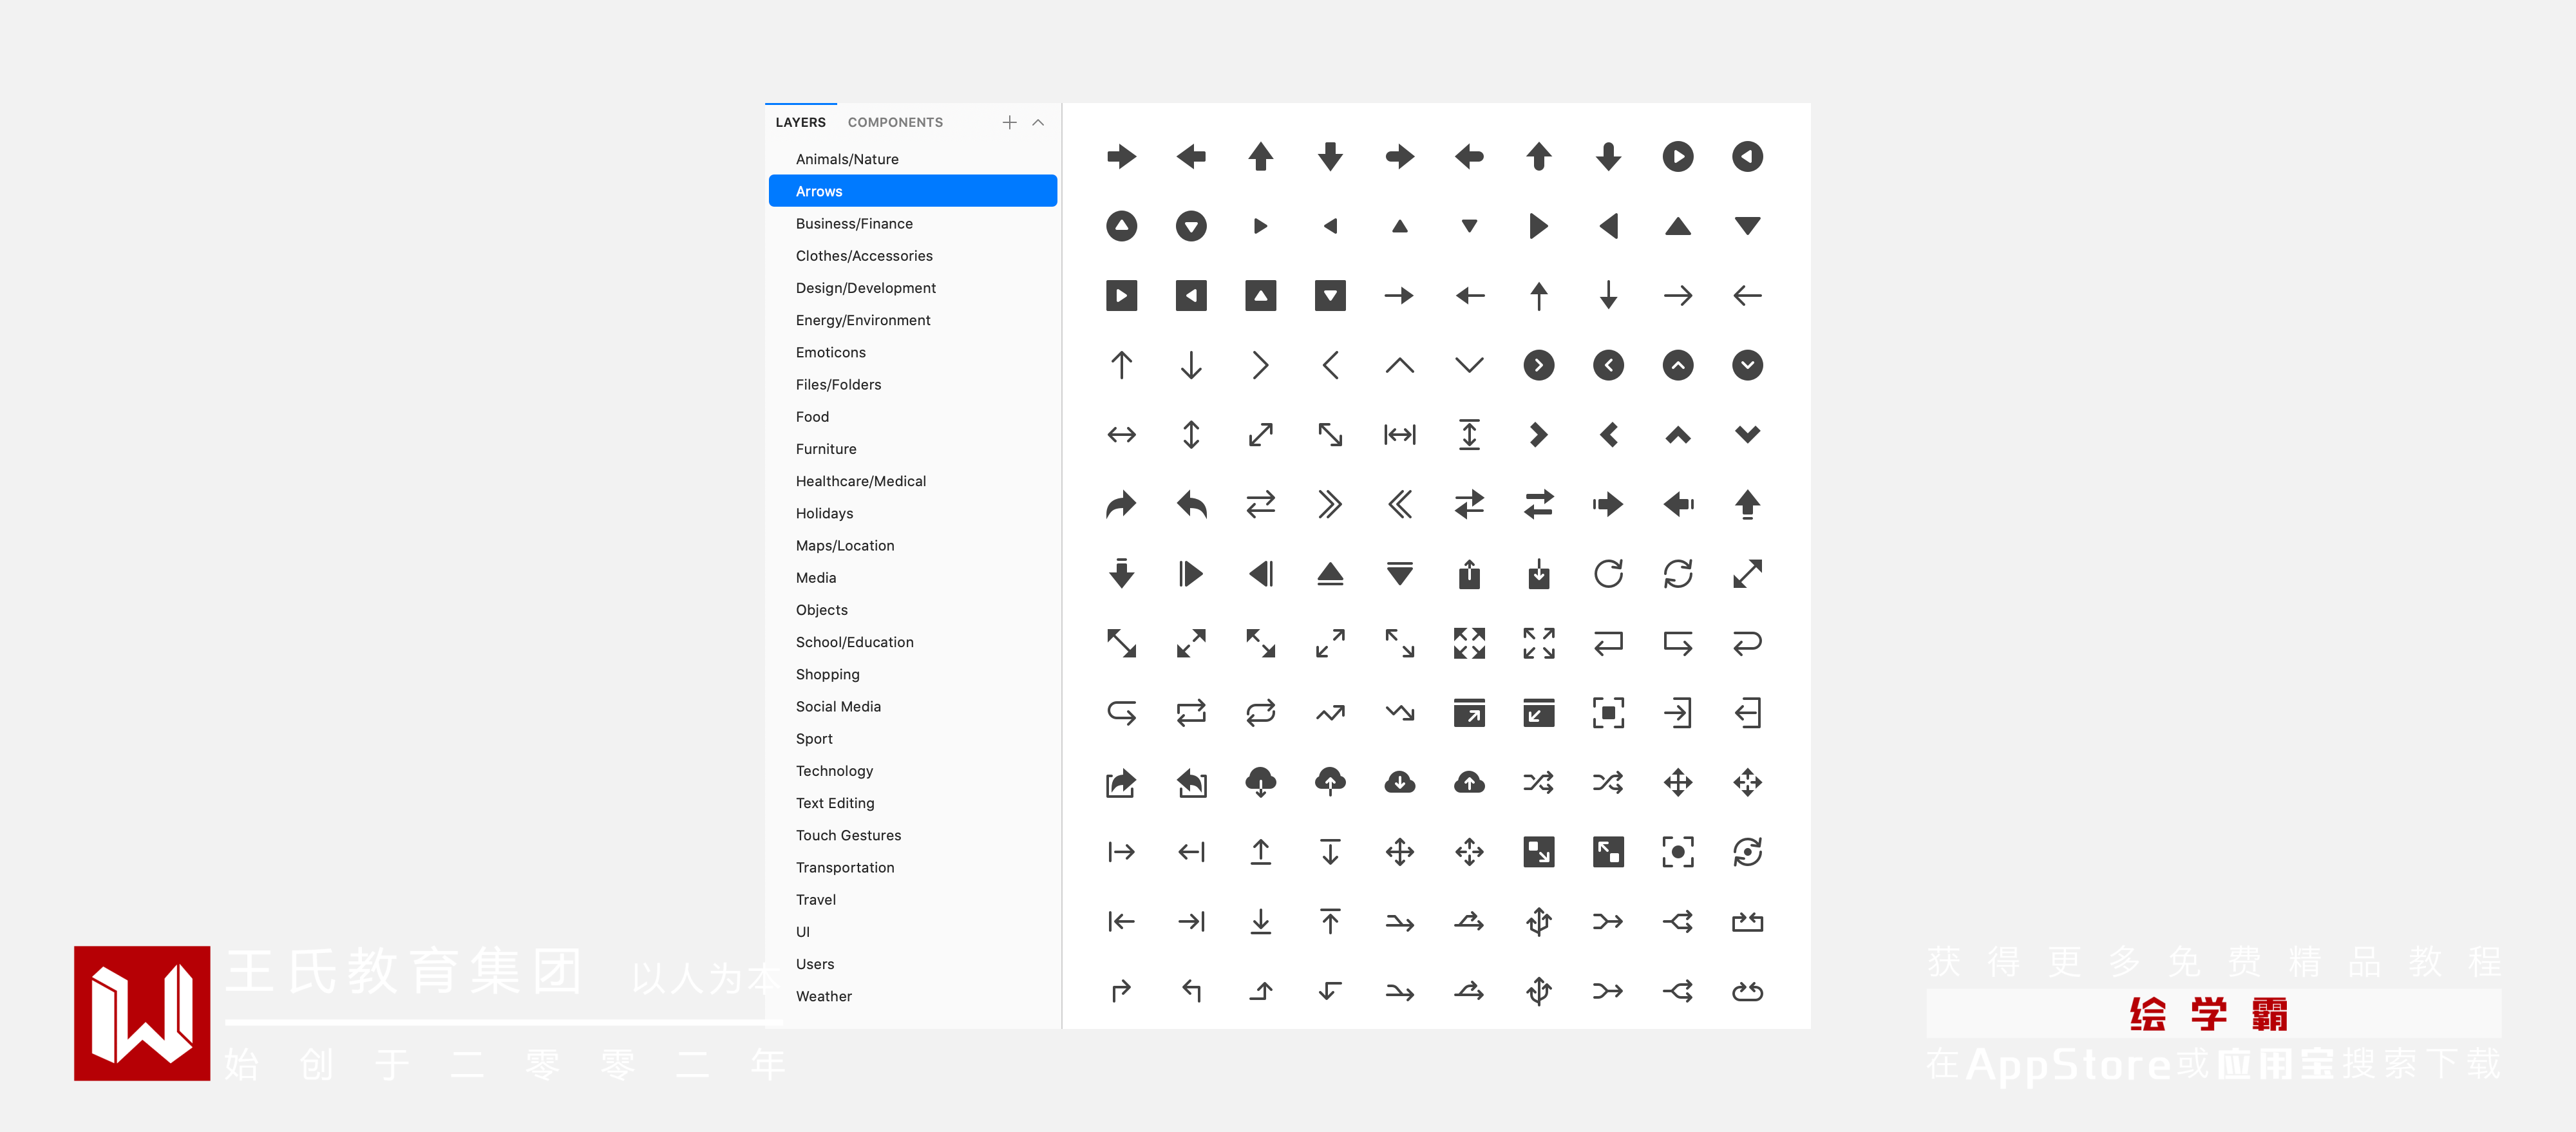2576x1132 pixels.
Task: Select the reply curved arrow icon
Action: click(x=1190, y=504)
